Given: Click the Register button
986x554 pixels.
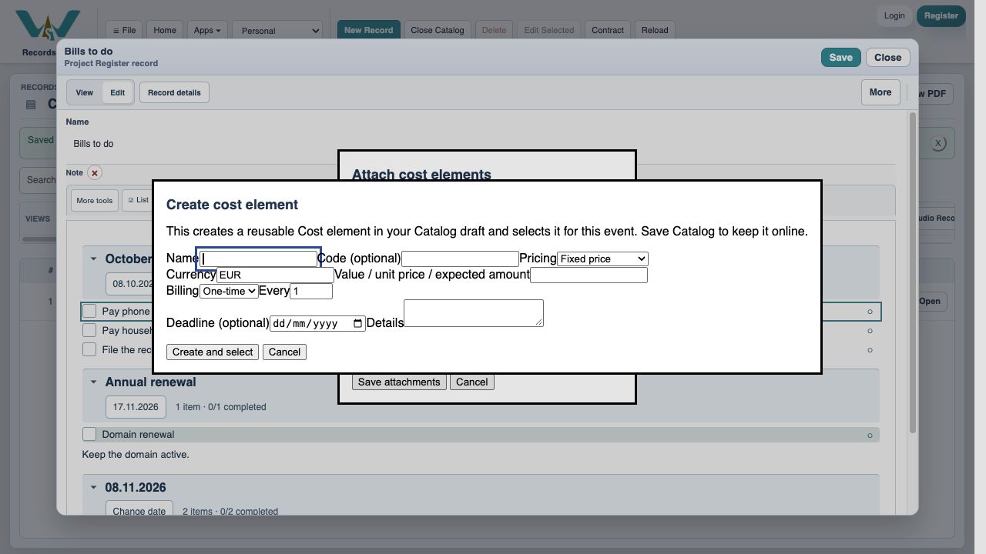Looking at the screenshot, I should coord(941,15).
